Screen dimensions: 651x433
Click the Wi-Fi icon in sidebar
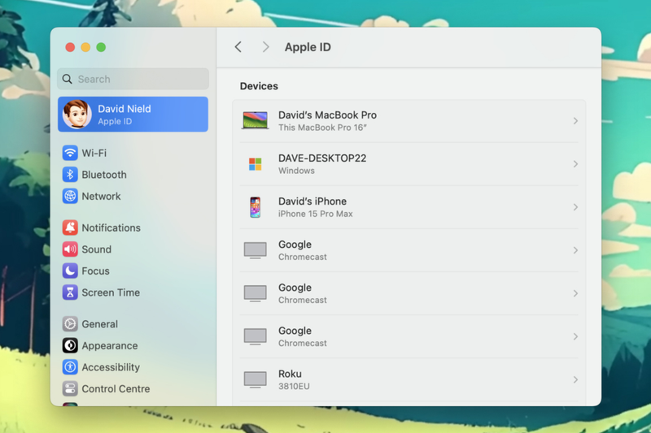pyautogui.click(x=70, y=153)
